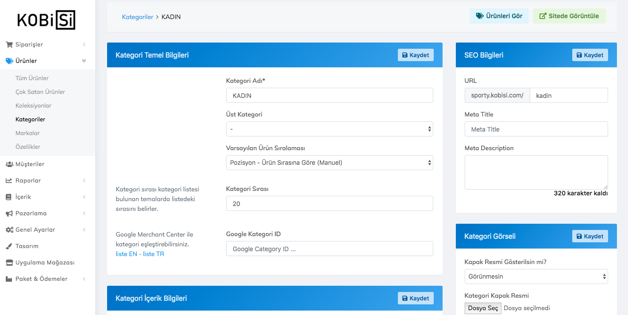Click the Meta Title input field
This screenshot has height=315, width=628.
click(536, 129)
